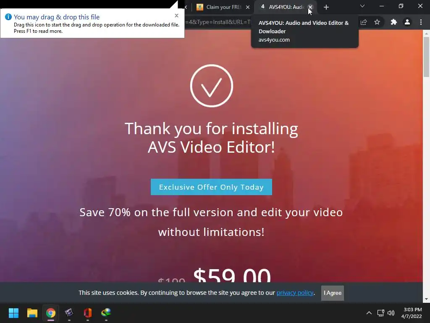Switch to the Claim your FREE tab
Image resolution: width=430 pixels, height=323 pixels.
coord(223,7)
